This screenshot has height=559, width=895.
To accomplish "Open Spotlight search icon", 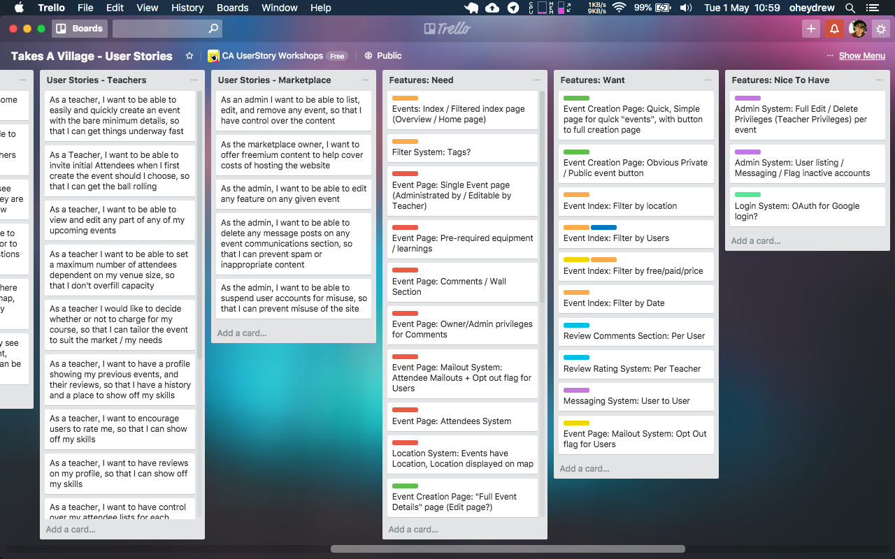I will click(x=850, y=8).
